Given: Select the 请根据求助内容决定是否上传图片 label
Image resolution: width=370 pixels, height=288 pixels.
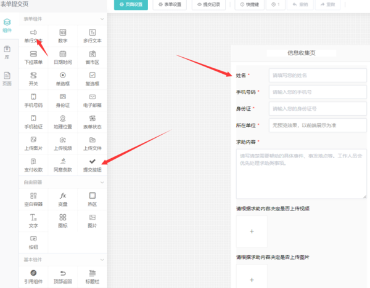Looking at the screenshot, I should tap(273, 257).
